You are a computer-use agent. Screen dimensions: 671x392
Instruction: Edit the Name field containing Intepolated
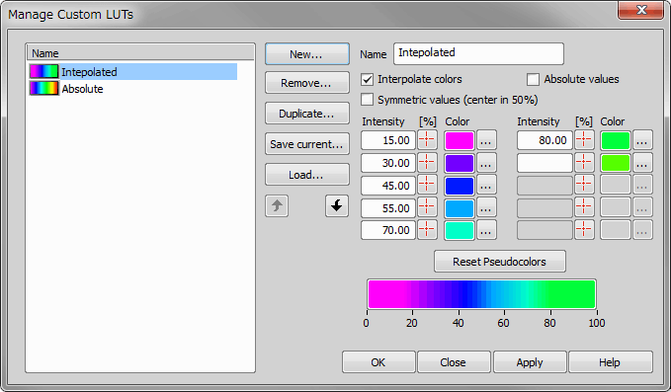click(x=478, y=53)
